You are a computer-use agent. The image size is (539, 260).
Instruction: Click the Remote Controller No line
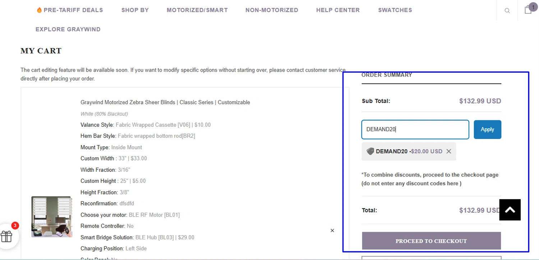point(107,226)
